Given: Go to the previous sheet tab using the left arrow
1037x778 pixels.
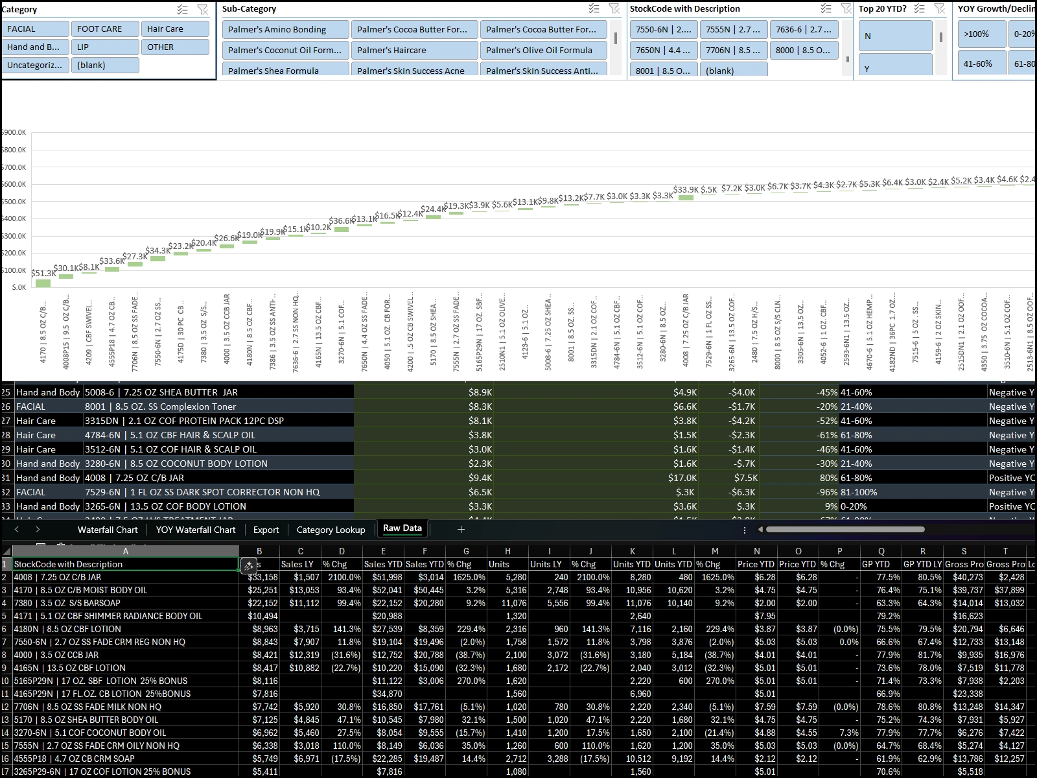Looking at the screenshot, I should 17,530.
